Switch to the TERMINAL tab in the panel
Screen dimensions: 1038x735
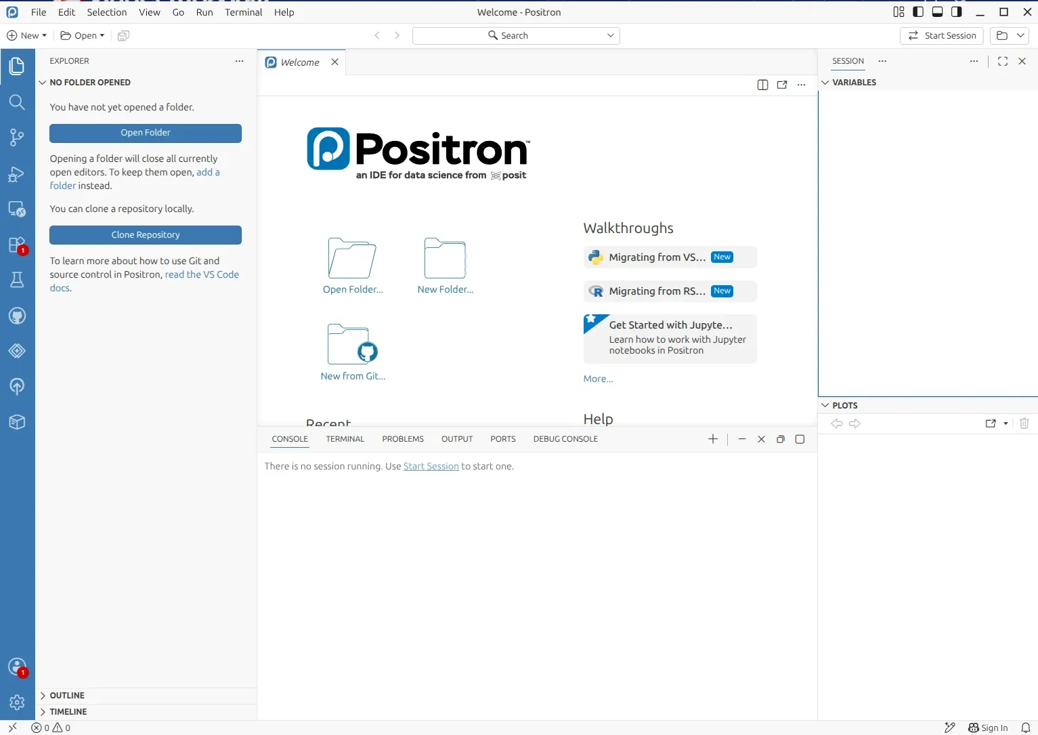click(345, 439)
